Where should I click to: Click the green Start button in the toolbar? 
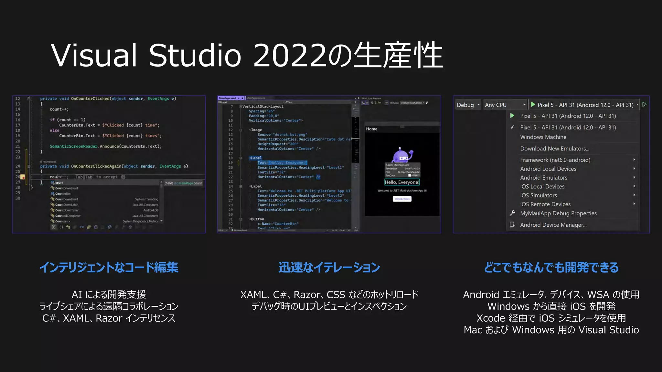[x=533, y=104]
